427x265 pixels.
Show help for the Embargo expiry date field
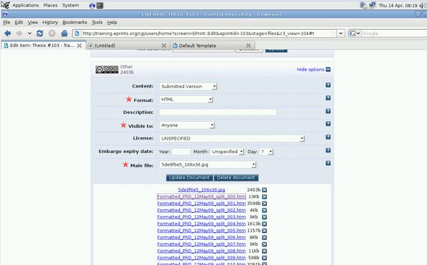tap(328, 150)
